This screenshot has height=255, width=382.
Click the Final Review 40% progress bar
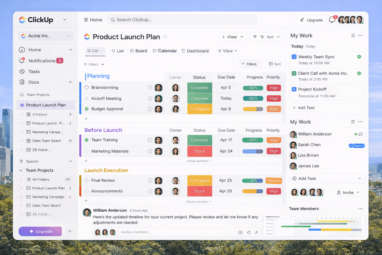click(x=253, y=181)
